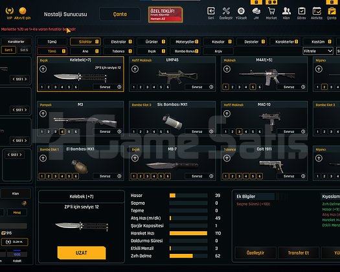Switch to the Ekstralar tab
The image size is (340, 272).
point(119,41)
